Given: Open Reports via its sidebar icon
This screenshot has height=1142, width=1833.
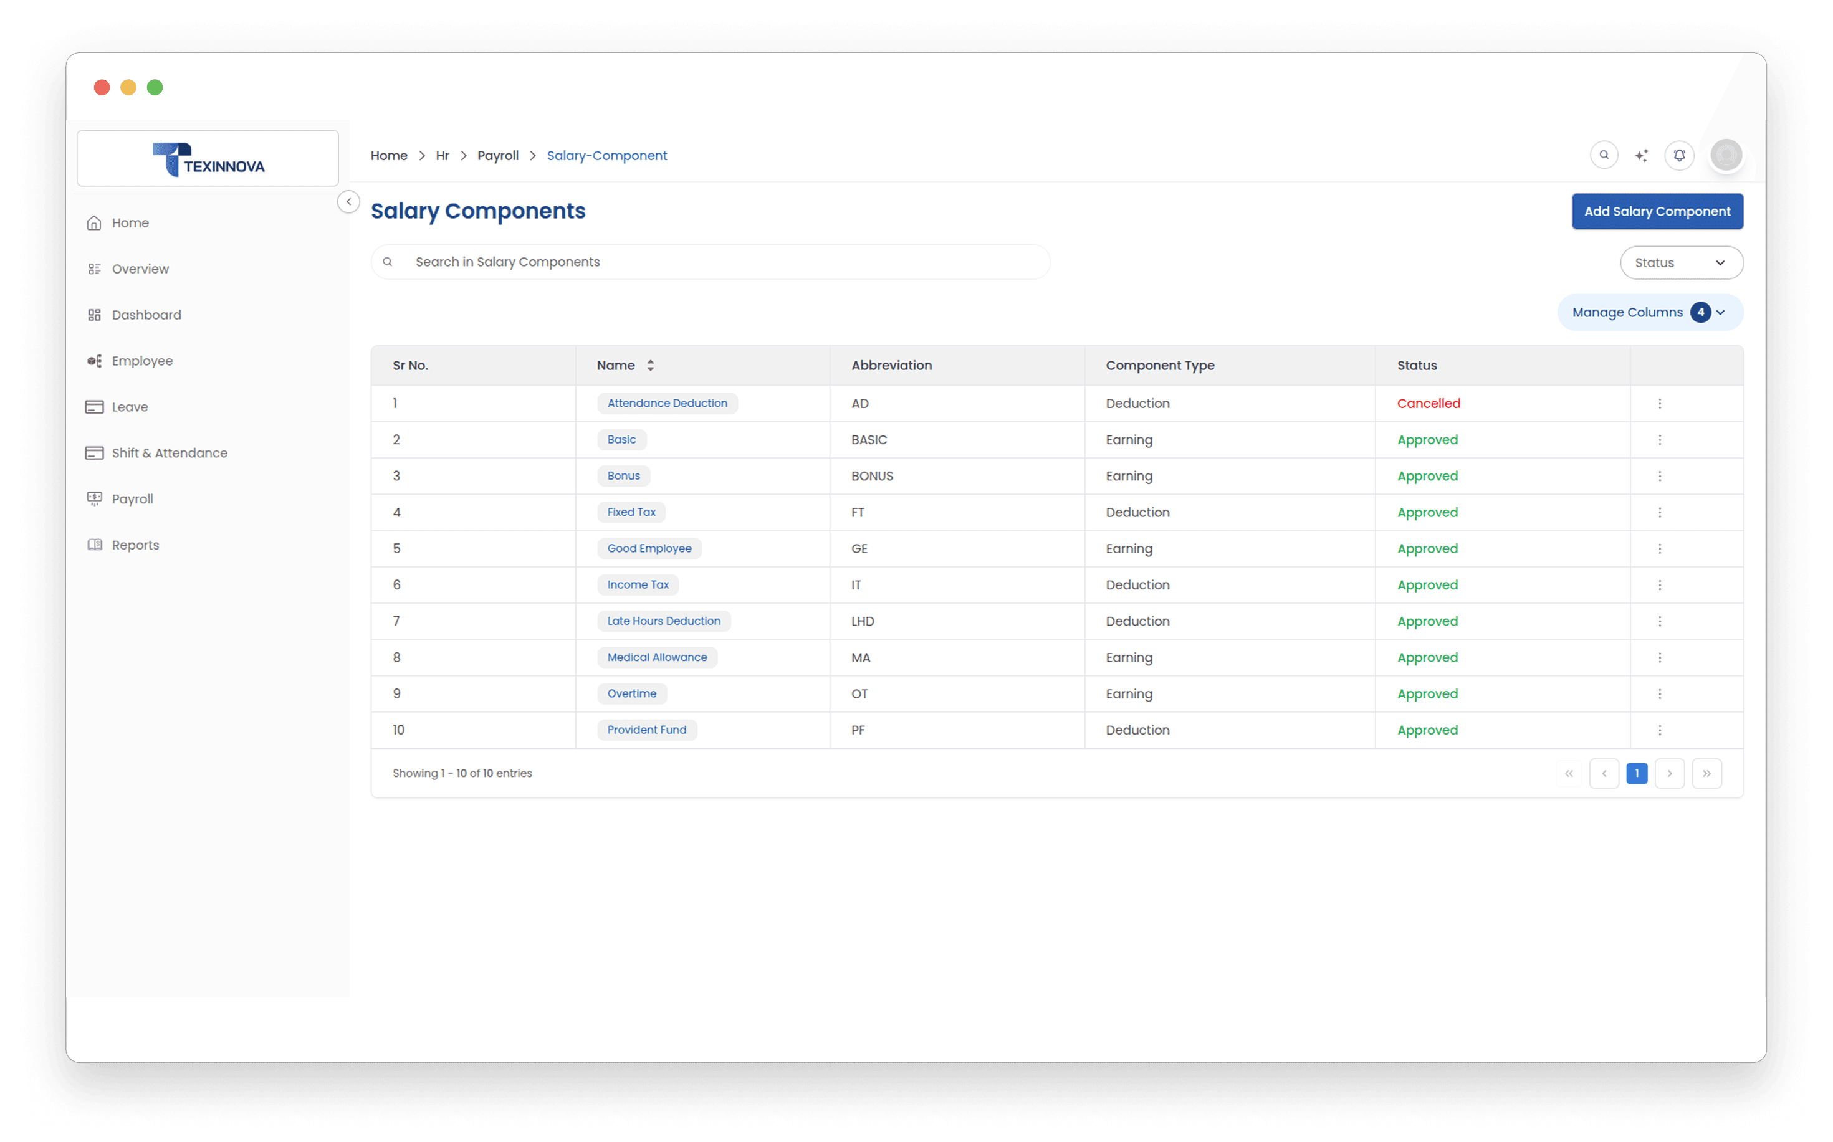Looking at the screenshot, I should pos(95,545).
